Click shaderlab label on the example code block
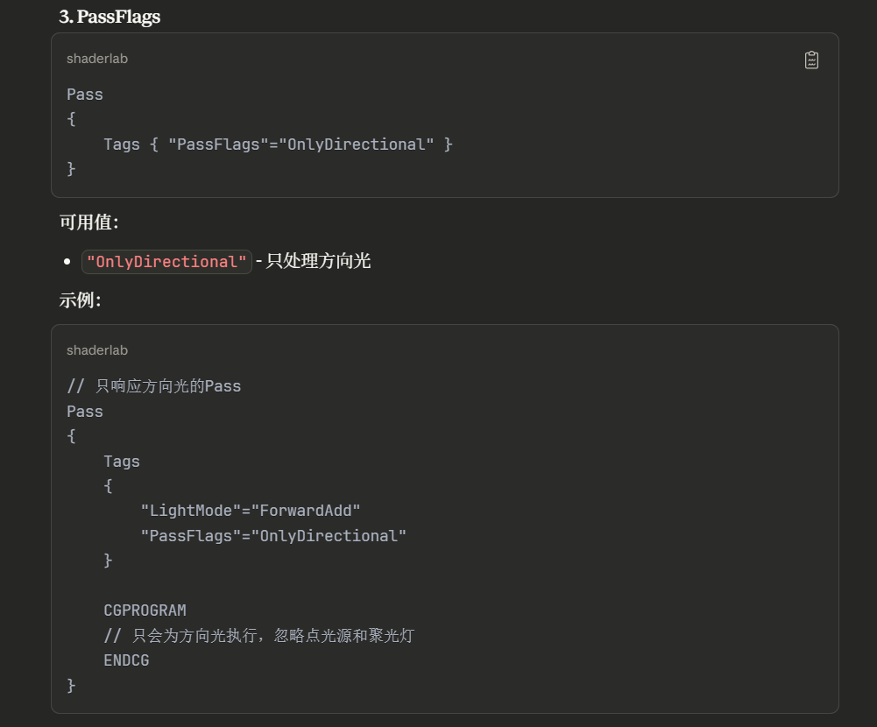Image resolution: width=877 pixels, height=727 pixels. (96, 350)
